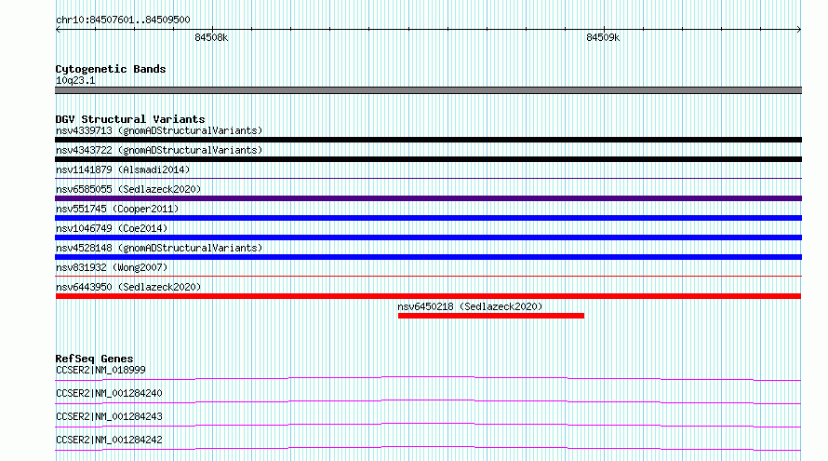Open variant nsv6443950 (Sedlazeck2020) label
This screenshot has width=828, height=461.
point(128,287)
